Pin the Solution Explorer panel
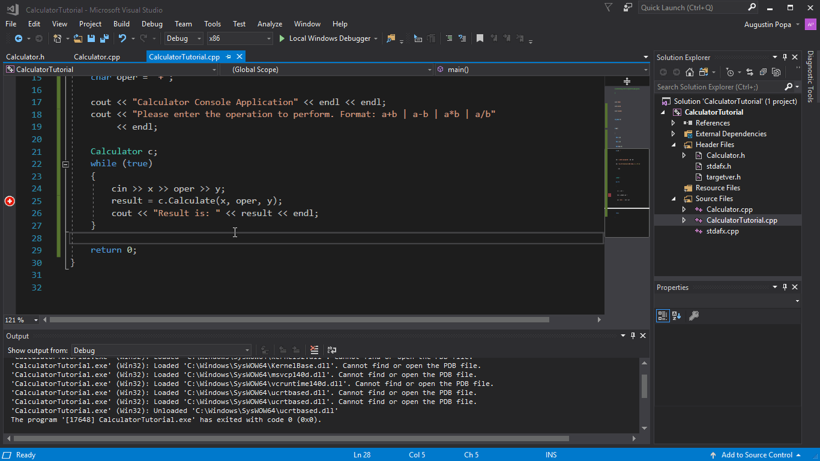This screenshot has width=820, height=461. click(785, 57)
